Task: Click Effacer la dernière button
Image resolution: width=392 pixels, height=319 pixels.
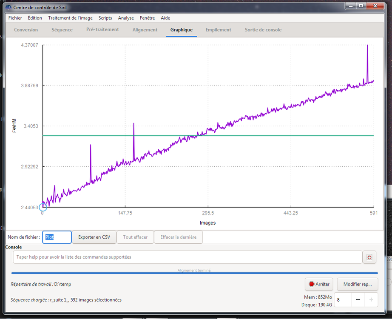Action: [178, 237]
